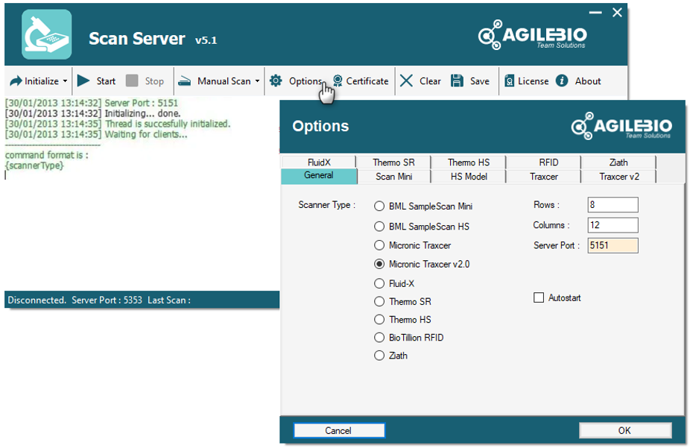Viewport: 690px width, 448px height.
Task: Click the Manual Scan scanner icon
Action: coord(184,81)
